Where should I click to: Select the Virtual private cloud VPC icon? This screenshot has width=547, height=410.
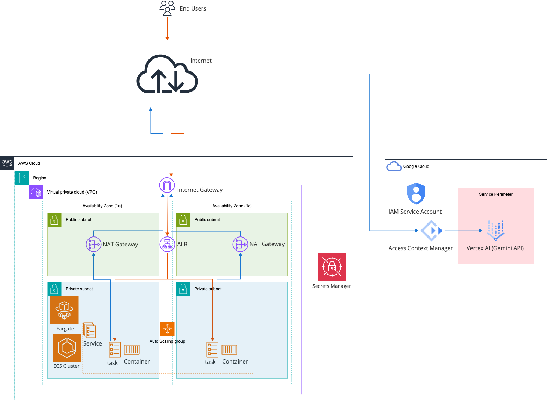pyautogui.click(x=36, y=192)
